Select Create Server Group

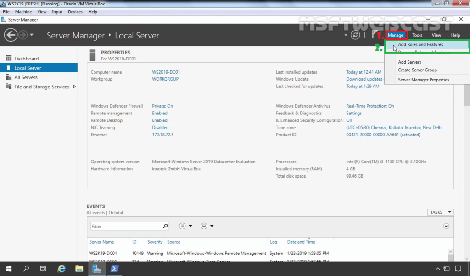pyautogui.click(x=417, y=70)
